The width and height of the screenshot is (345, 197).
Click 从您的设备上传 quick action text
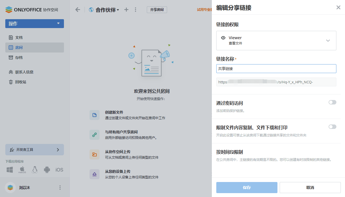tap(118, 171)
